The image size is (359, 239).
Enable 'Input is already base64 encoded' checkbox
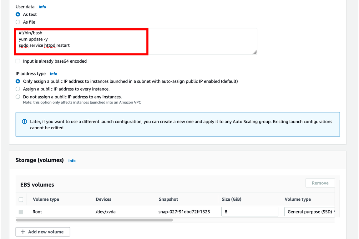[18, 61]
